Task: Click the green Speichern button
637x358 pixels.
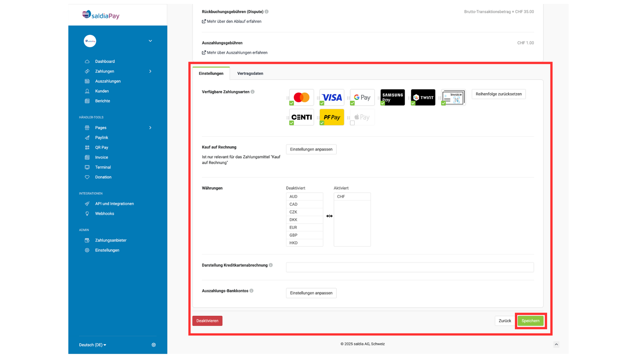Action: (x=531, y=321)
